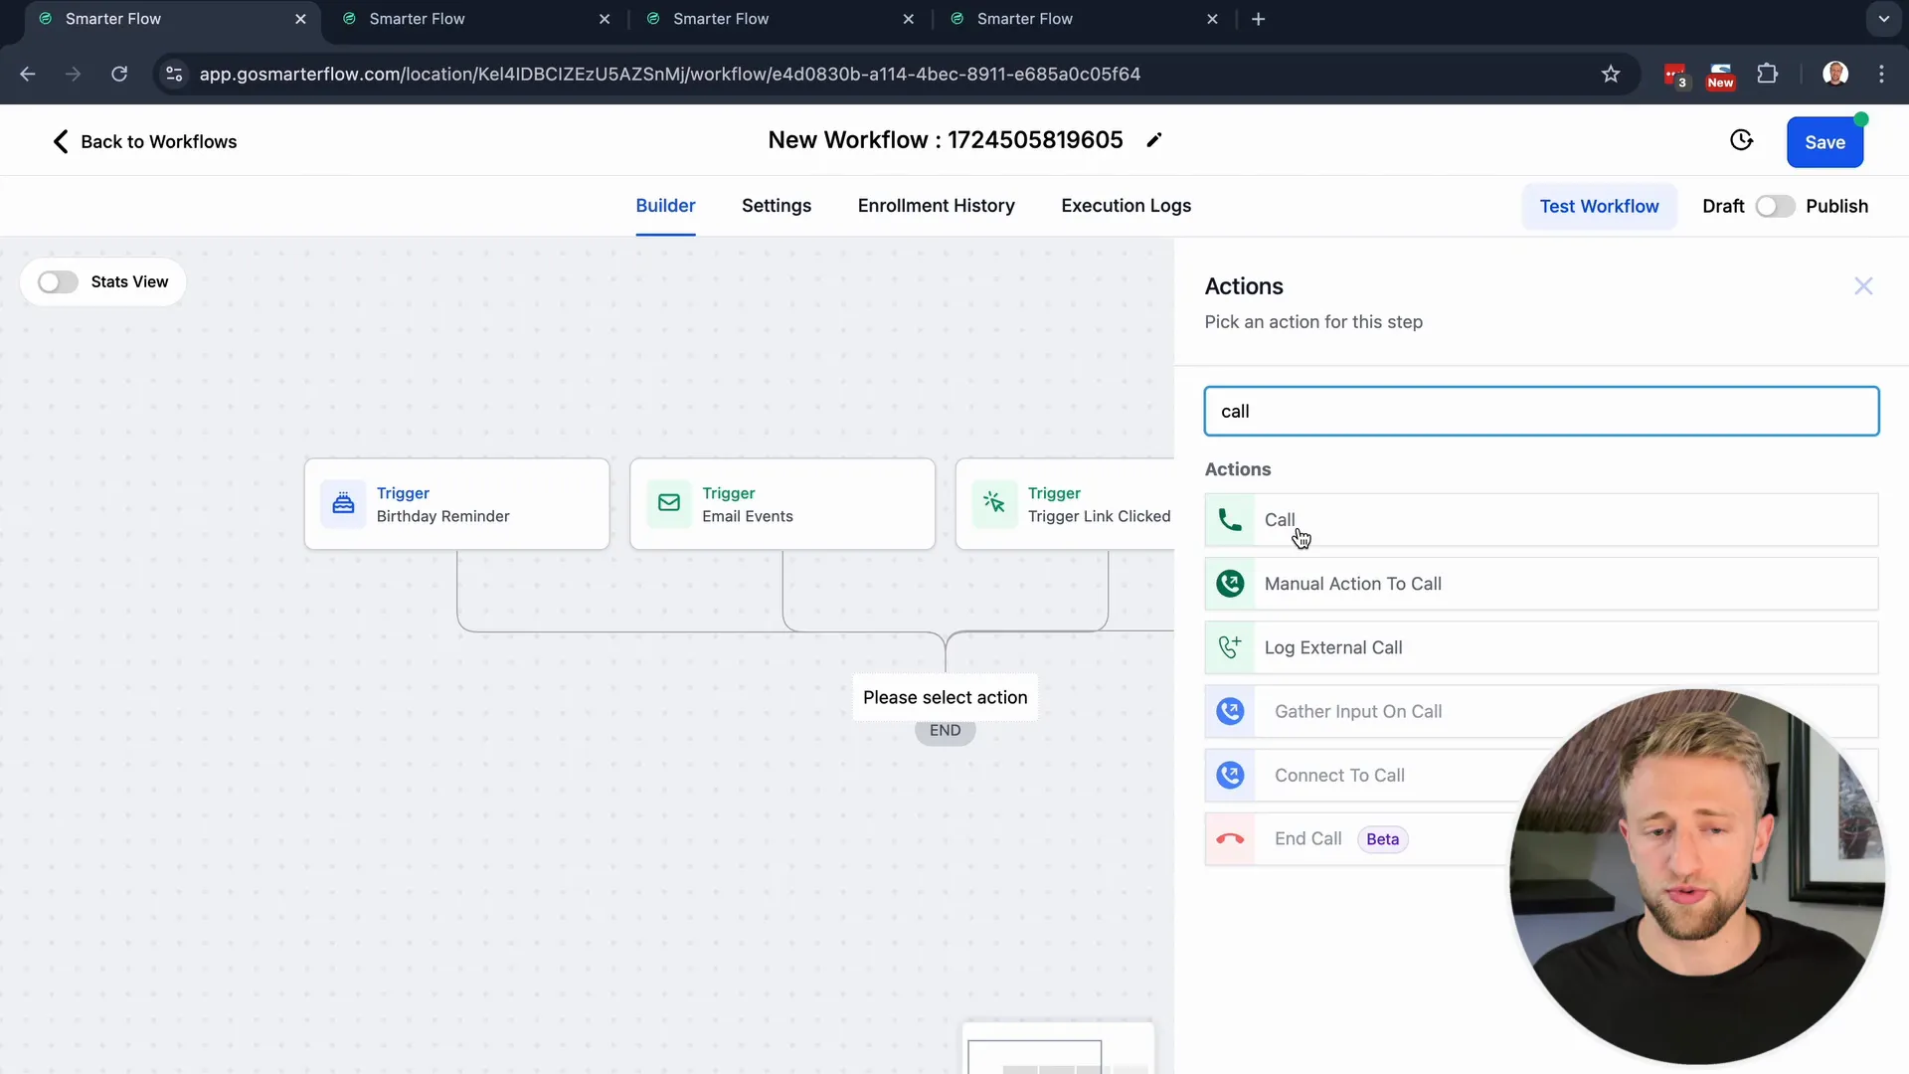Open the Trigger Link Clicked card
This screenshot has width=1909, height=1074.
coord(1066,504)
